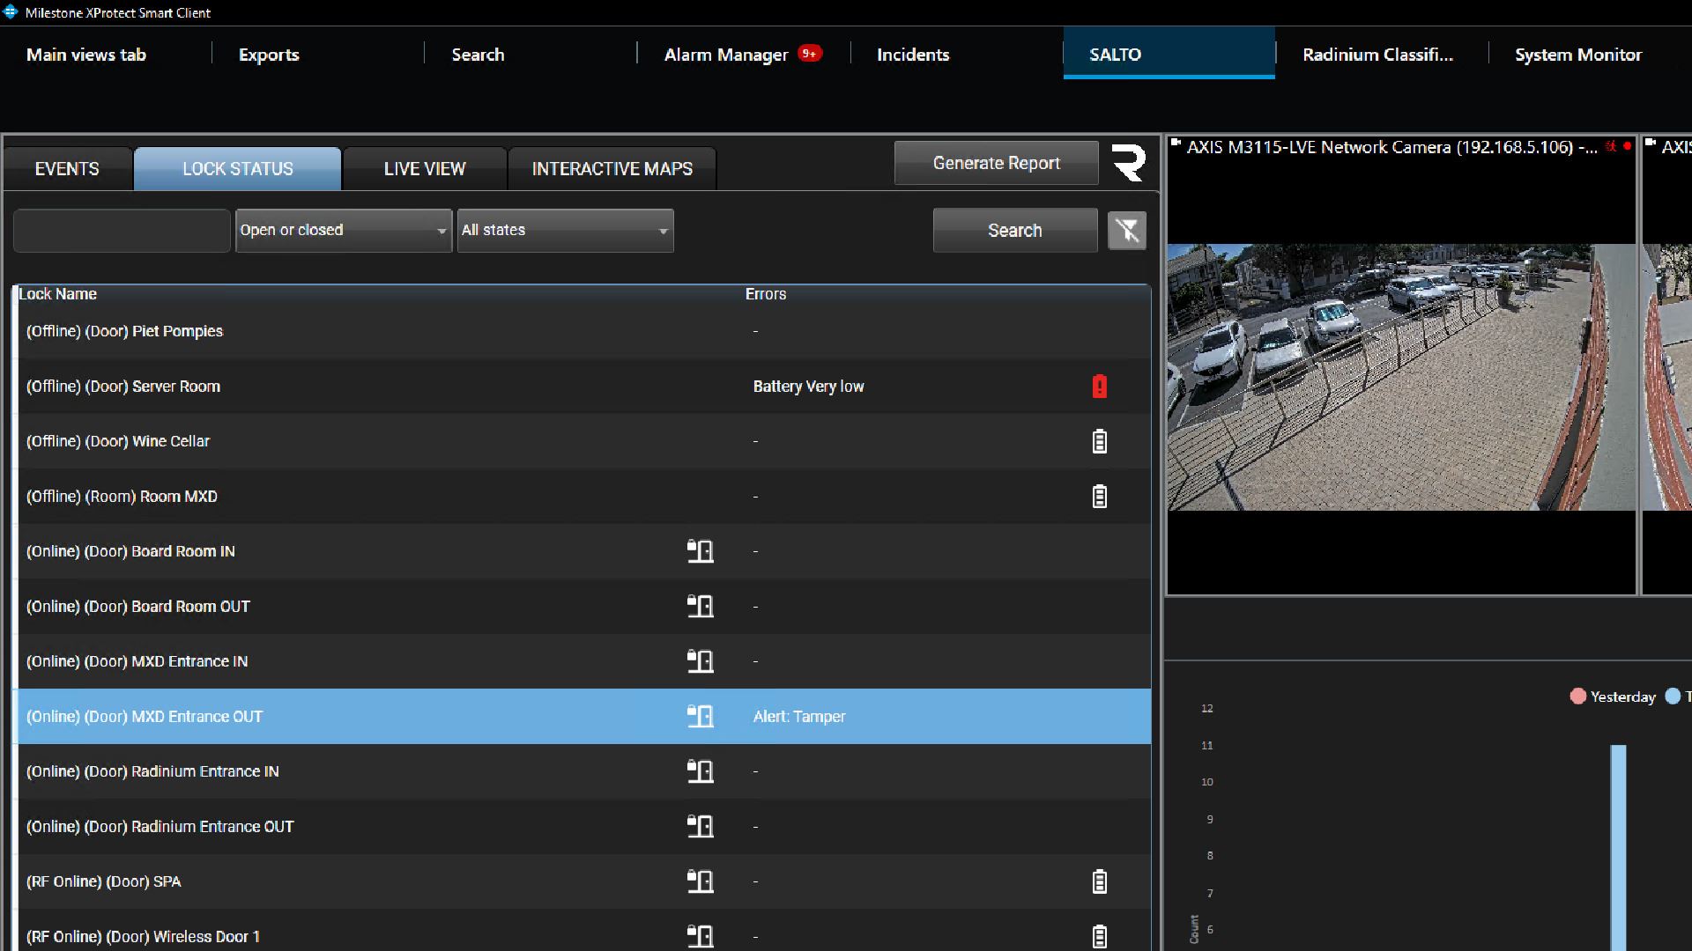Click the door lock icon in the SPA row
Screen dimensions: 1692x951
[700, 881]
